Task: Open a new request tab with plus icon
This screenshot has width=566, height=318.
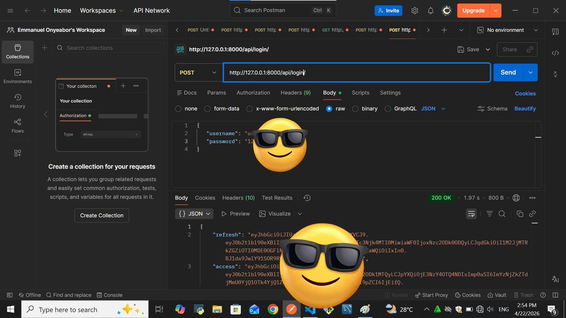Action: pyautogui.click(x=444, y=30)
